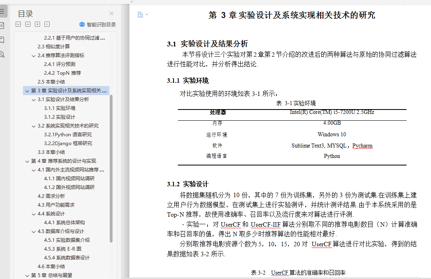
Task: Collapse the 4.5 数据库介绍与设计 node
Action: 34,231
